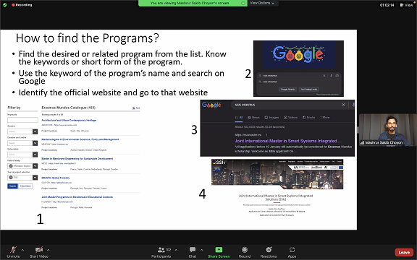Screen dimensions: 417x260
Task: Click the shared slide titled How to find the Programs
Action: pyautogui.click(x=178, y=130)
